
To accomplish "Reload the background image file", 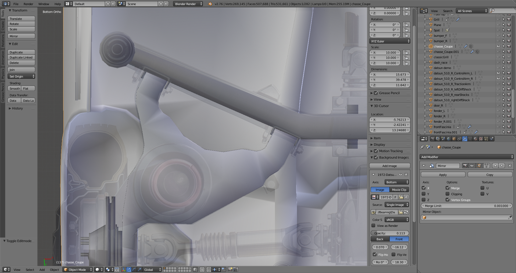I will point(406,212).
